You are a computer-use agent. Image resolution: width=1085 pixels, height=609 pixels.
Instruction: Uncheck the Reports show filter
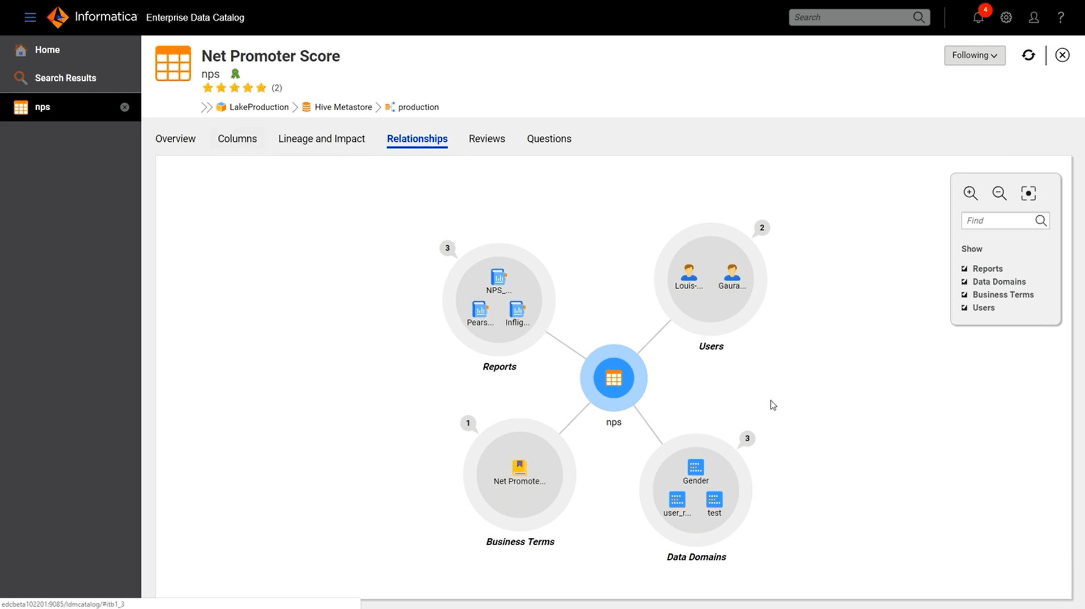(964, 268)
